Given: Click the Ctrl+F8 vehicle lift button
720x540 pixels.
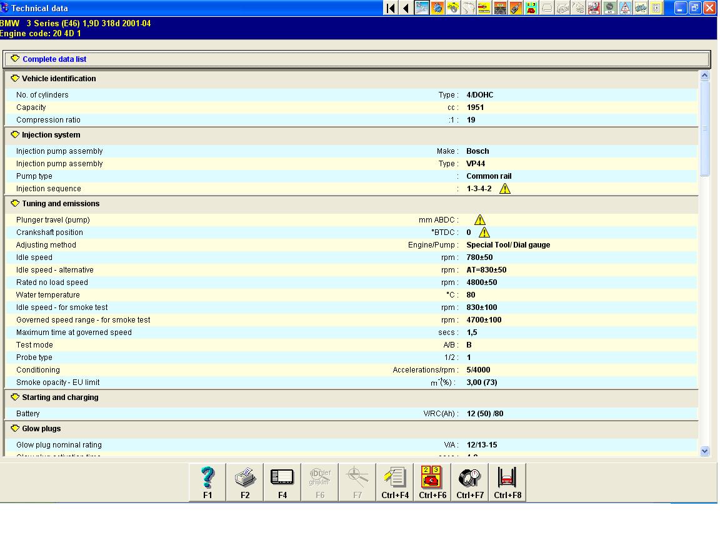Looking at the screenshot, I should click(x=507, y=482).
